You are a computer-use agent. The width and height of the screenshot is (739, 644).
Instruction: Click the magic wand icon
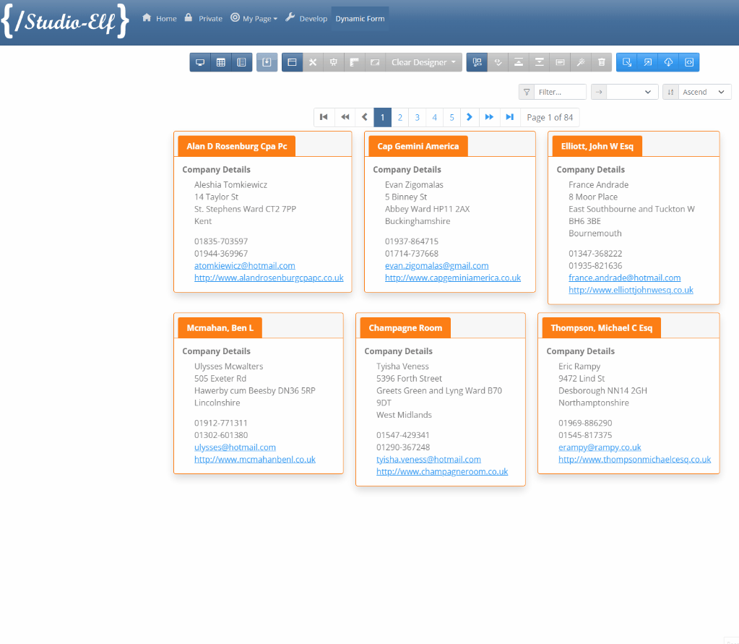(581, 62)
